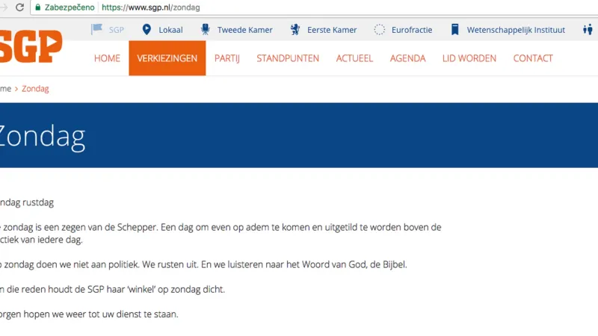Open the HOME menu item
This screenshot has height=336, width=598.
coord(107,58)
